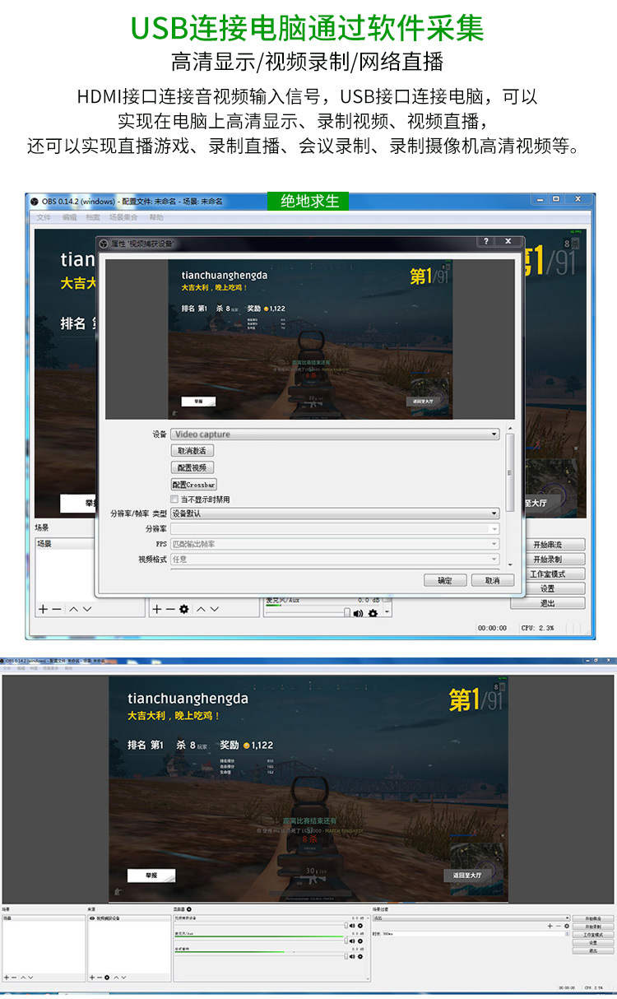Mute third mixer track in lower OBS window
This screenshot has width=617, height=999.
coord(351,955)
